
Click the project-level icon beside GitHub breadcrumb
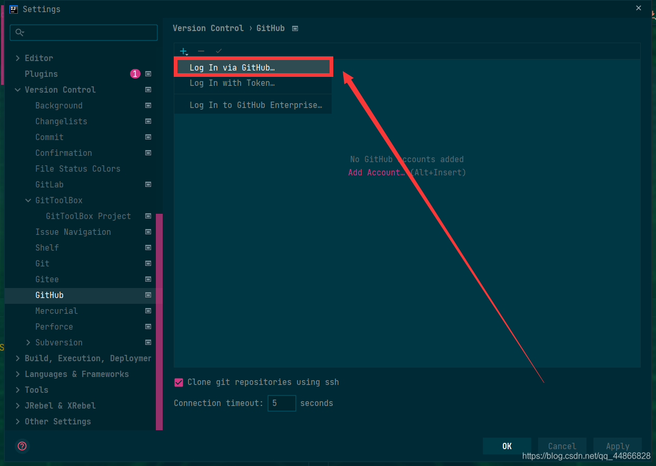tap(295, 28)
